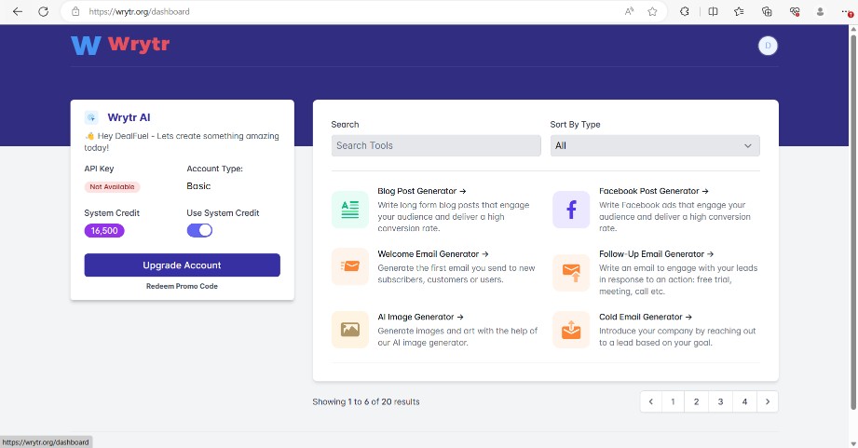Click 'Showing 1 to 6 of 20 results' text

coord(366,401)
